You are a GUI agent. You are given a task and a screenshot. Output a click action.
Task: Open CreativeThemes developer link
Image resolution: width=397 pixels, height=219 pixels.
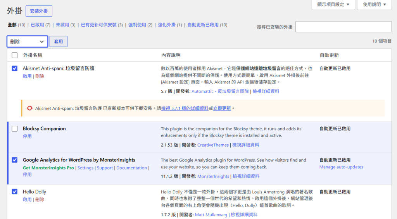(213, 145)
